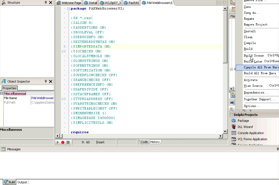The width and height of the screenshot is (279, 185).
Task: Collapse the project tree node expander
Action: [x=231, y=69]
